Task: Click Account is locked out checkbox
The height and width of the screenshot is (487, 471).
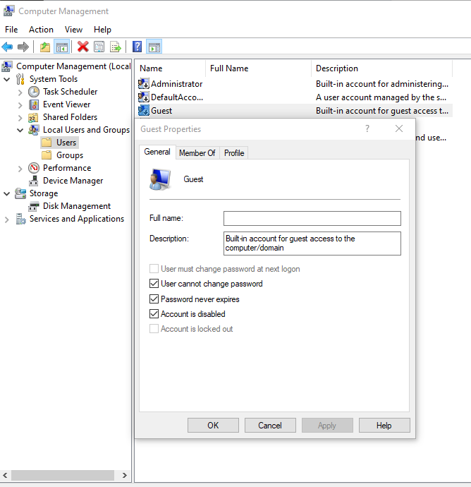Action: click(154, 329)
